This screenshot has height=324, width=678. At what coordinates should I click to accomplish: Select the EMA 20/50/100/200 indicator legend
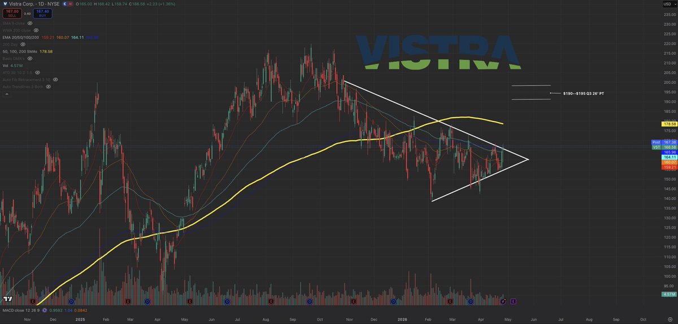[21, 37]
